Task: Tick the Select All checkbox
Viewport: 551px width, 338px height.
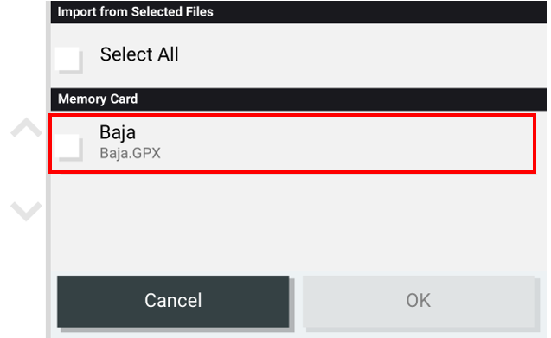Action: point(68,60)
